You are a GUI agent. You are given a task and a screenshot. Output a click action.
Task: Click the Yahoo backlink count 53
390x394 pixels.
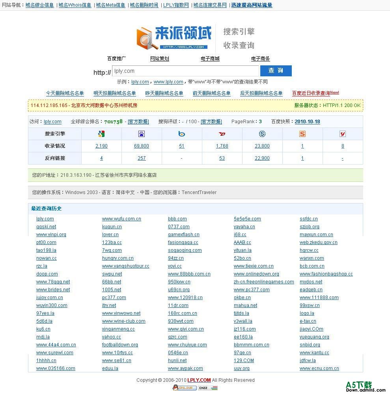tap(222, 158)
